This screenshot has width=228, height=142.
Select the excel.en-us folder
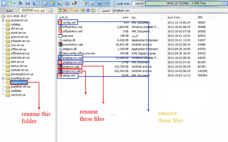click(18, 33)
